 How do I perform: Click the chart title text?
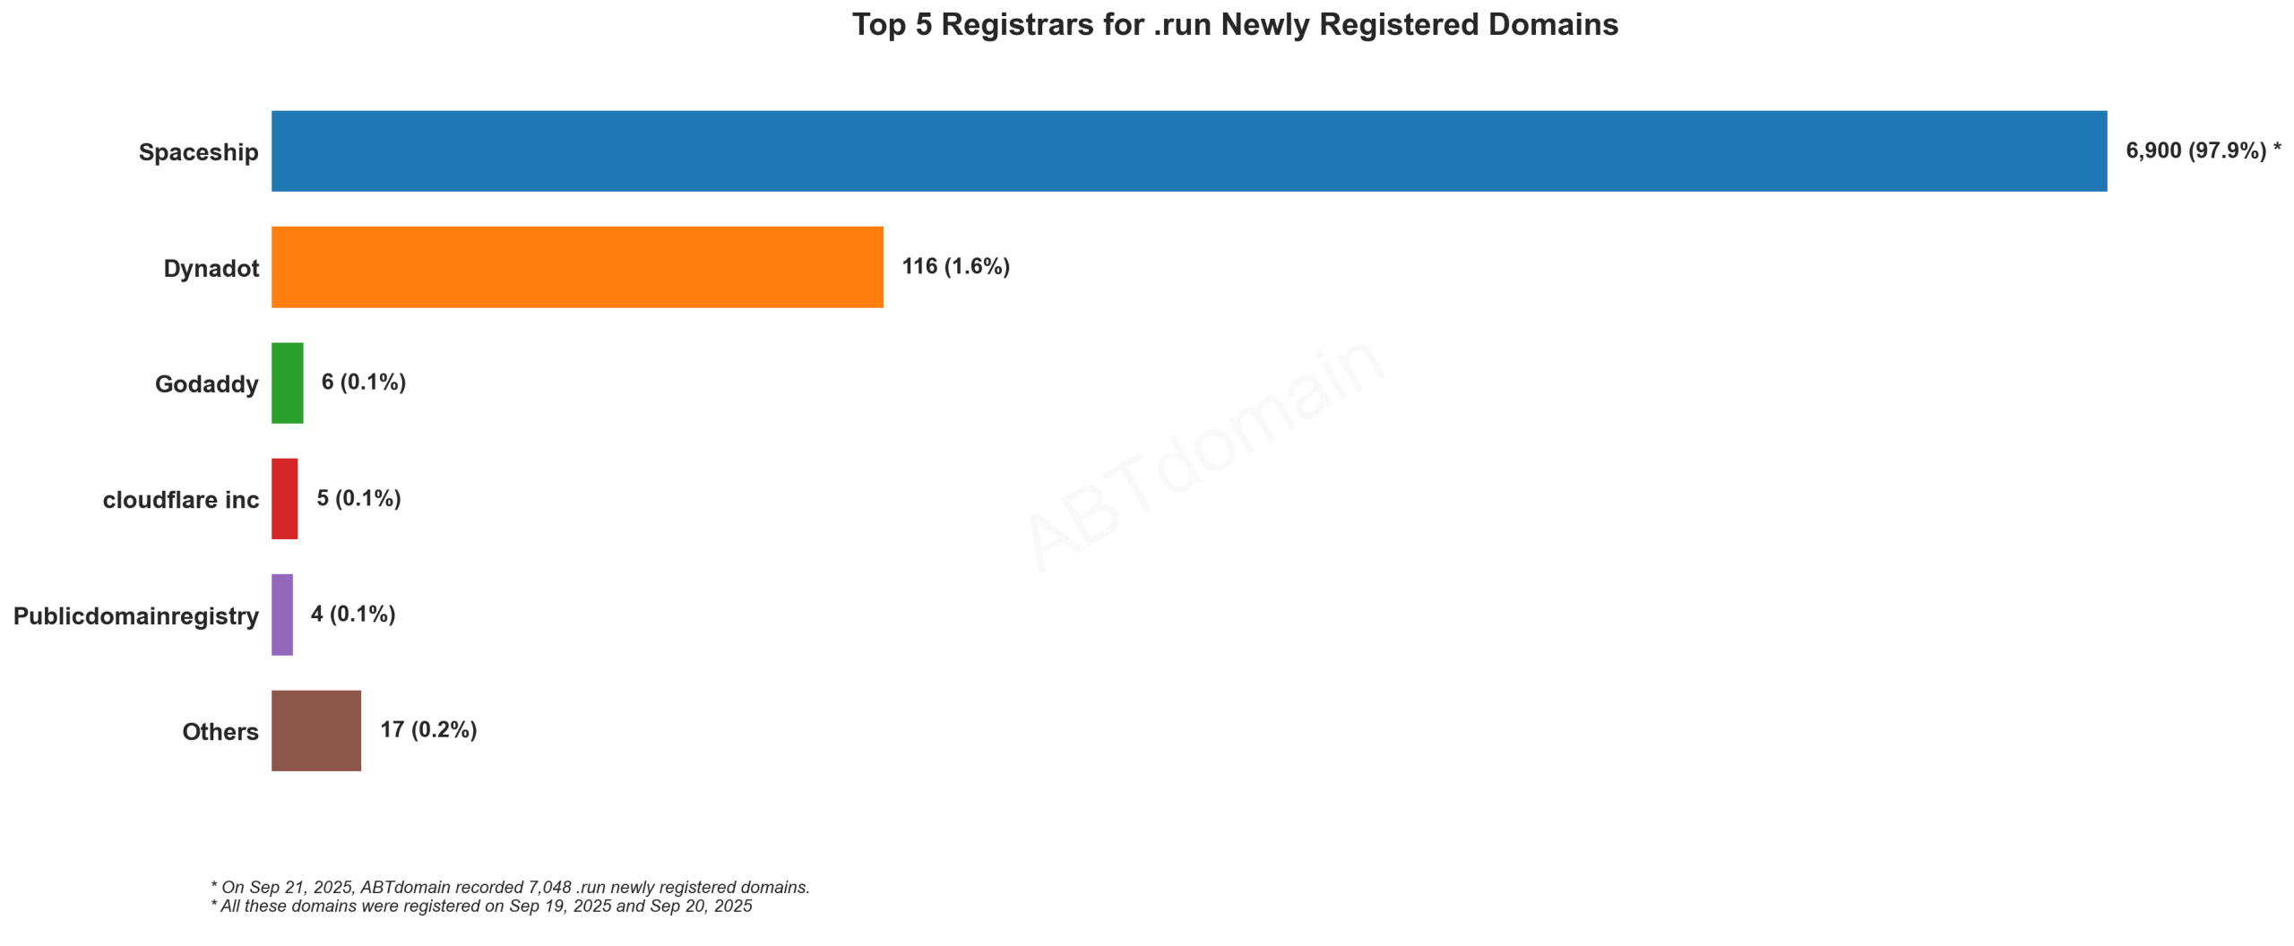coord(1234,25)
